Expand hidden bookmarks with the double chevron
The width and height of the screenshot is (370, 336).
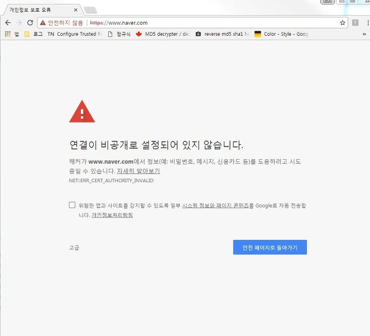pyautogui.click(x=364, y=34)
